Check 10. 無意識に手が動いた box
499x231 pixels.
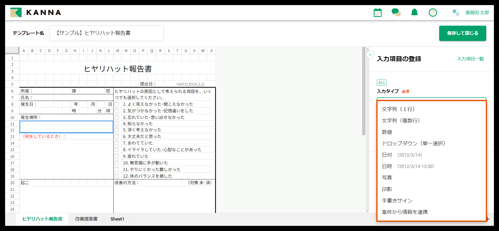[117, 163]
